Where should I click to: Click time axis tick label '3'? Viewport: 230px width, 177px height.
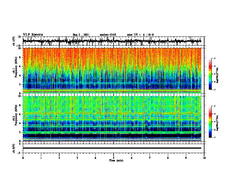(x=77, y=158)
